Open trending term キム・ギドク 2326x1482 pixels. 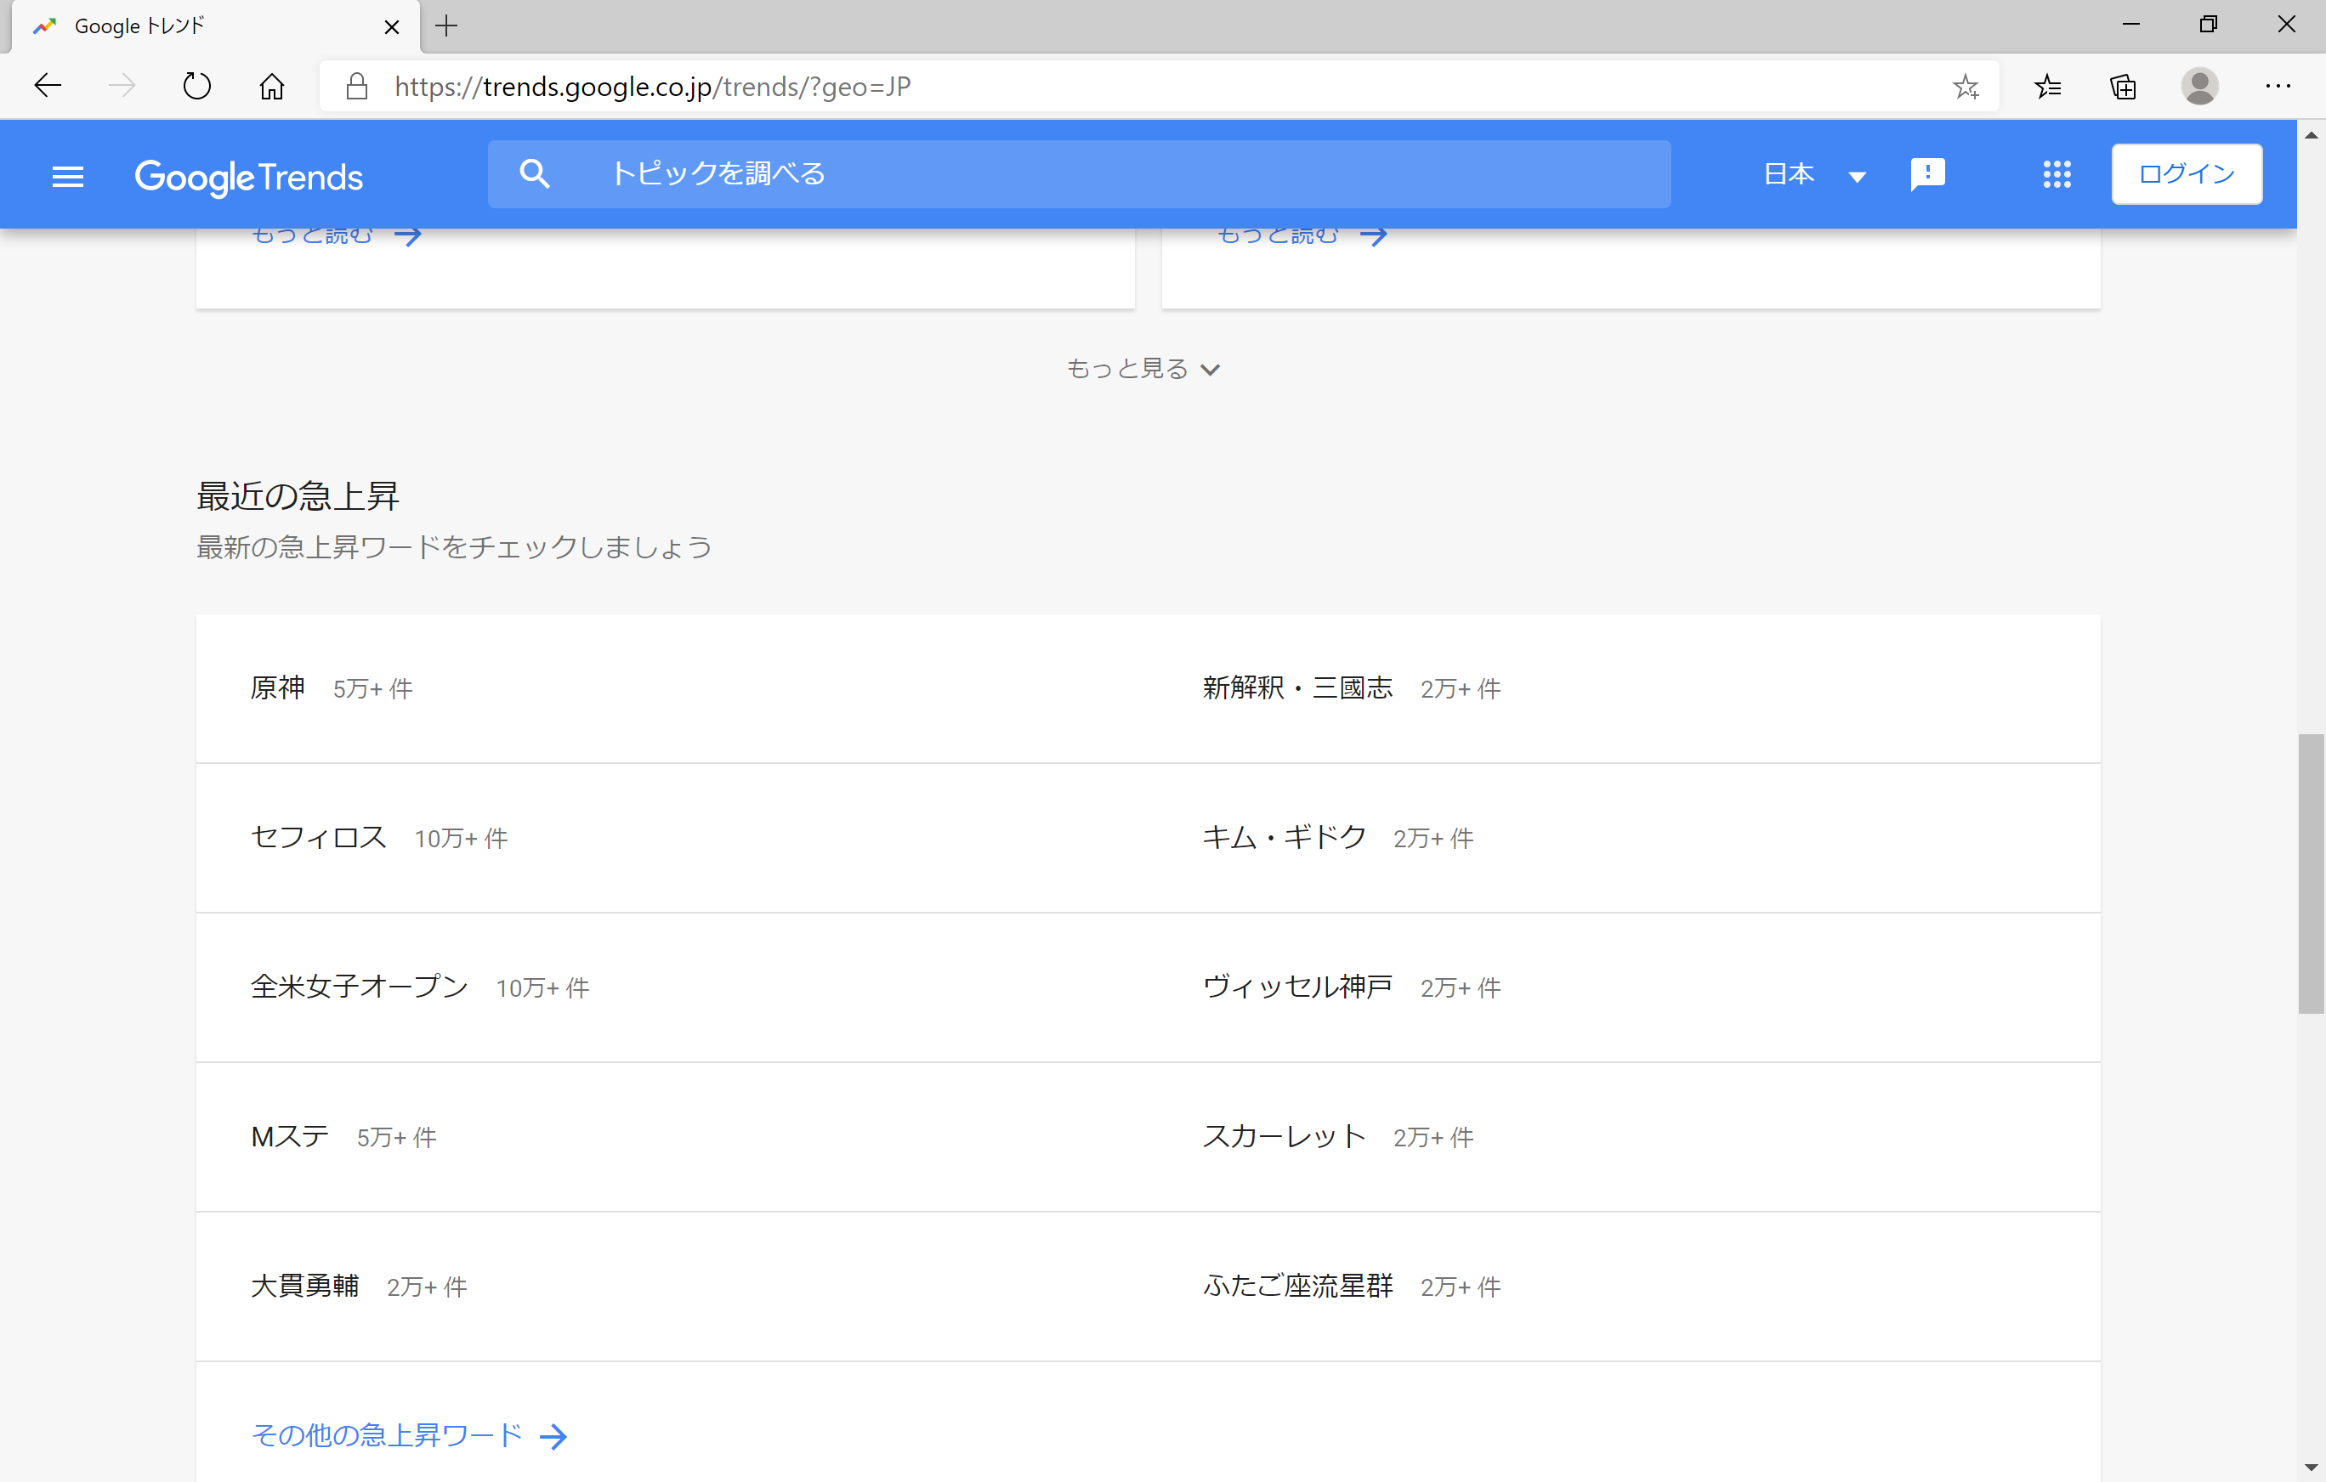coord(1284,837)
